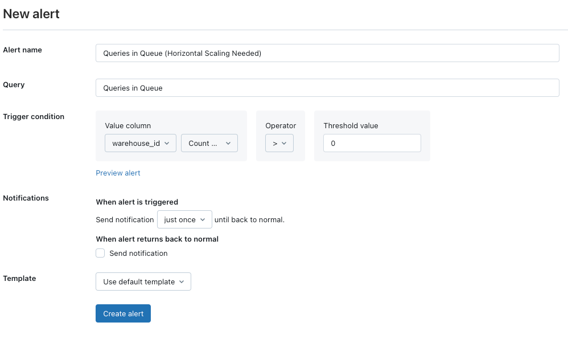568x355 pixels.
Task: Click the Alert name text field
Action: [327, 52]
